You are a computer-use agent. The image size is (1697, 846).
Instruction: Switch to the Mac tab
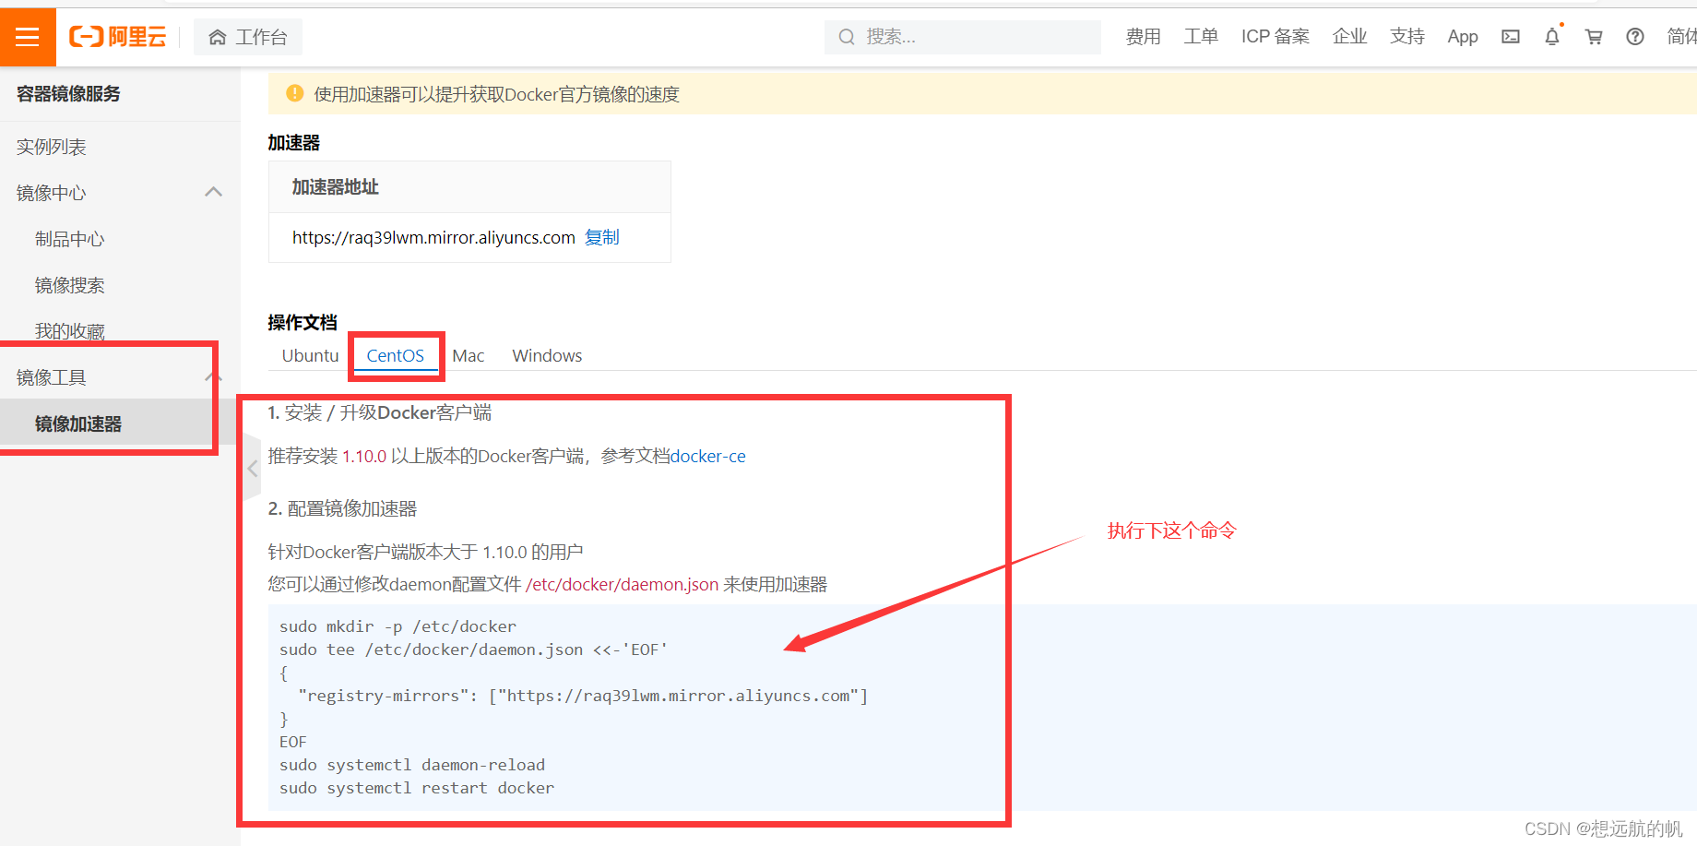pos(468,355)
